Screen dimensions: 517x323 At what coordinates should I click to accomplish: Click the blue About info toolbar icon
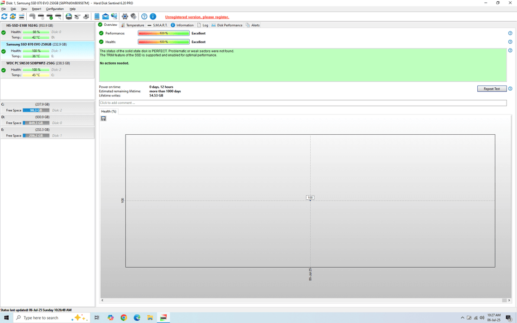[x=153, y=17]
